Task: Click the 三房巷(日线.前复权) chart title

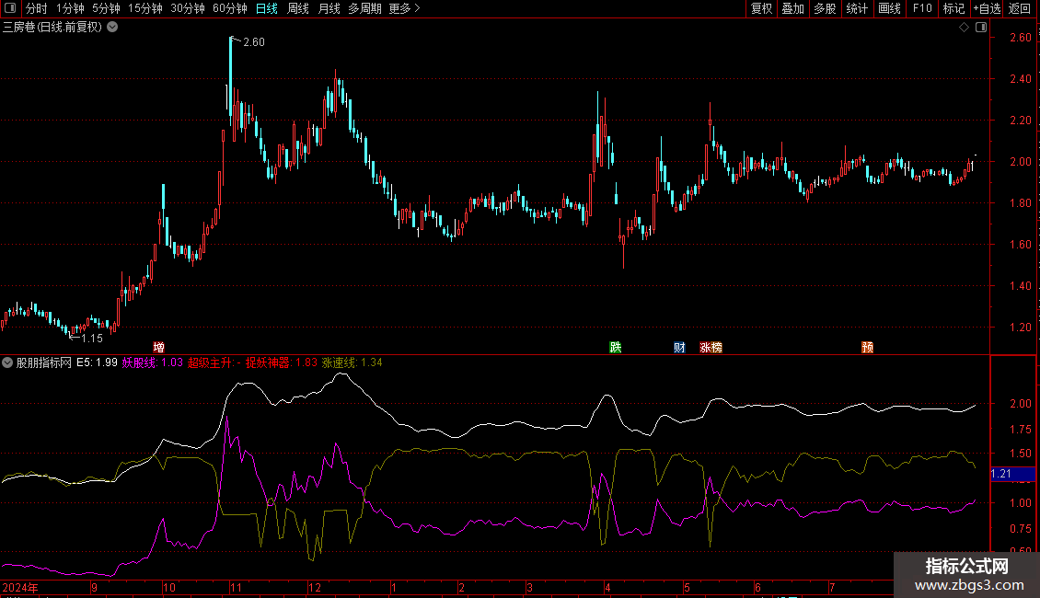Action: (x=52, y=28)
